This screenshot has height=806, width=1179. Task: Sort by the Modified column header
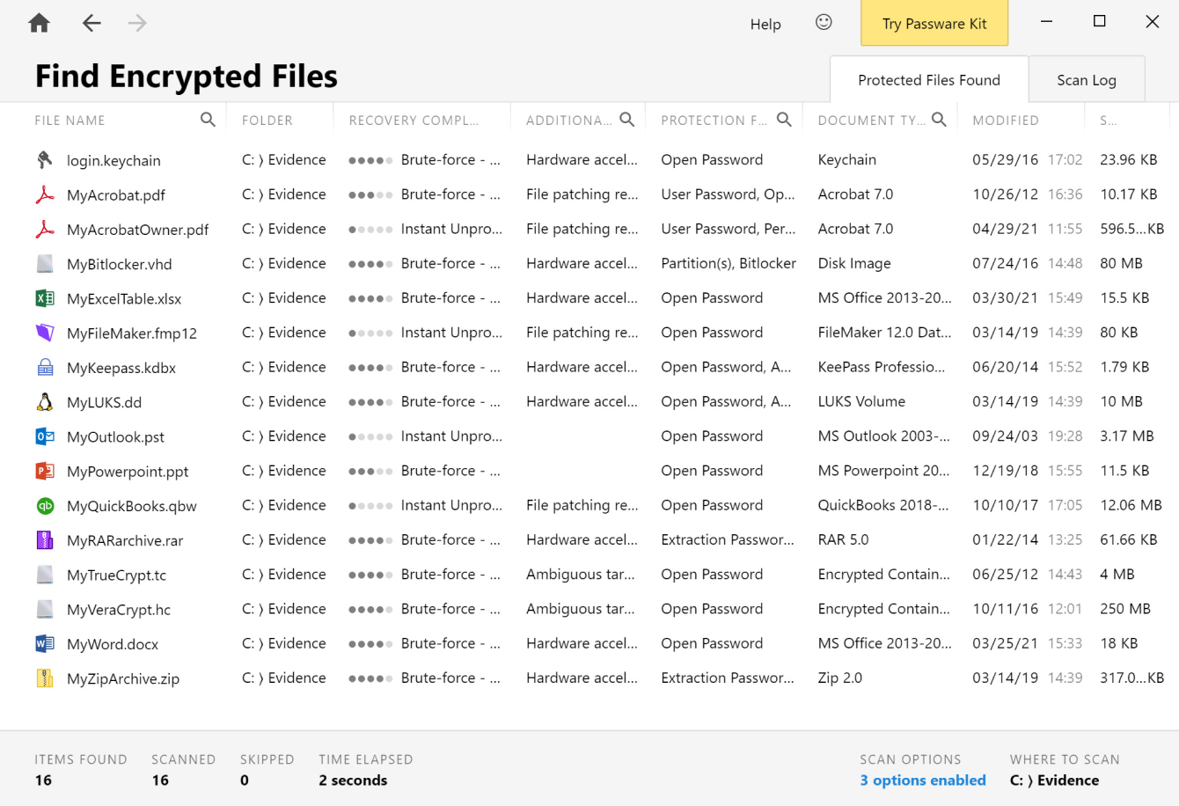click(1005, 121)
